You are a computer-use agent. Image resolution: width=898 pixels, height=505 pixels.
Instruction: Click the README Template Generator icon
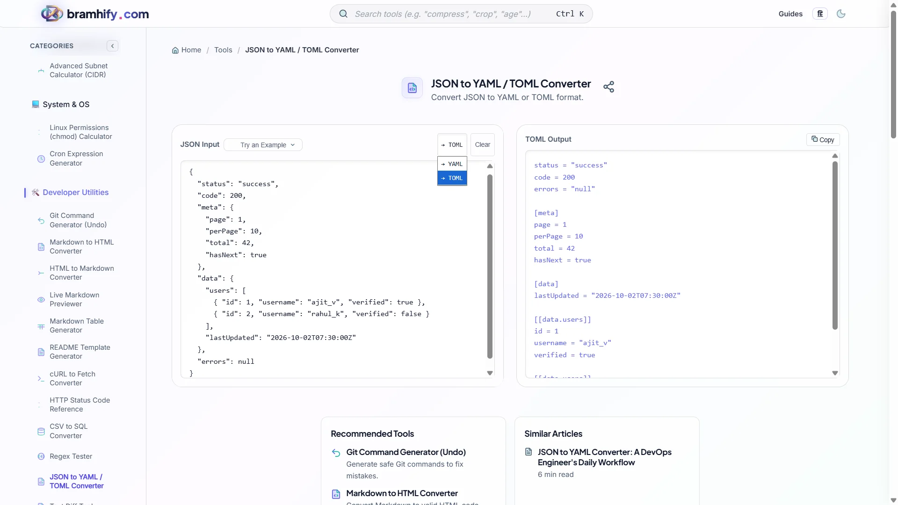(x=41, y=352)
